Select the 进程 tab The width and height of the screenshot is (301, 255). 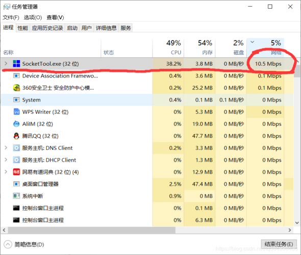pos(8,28)
